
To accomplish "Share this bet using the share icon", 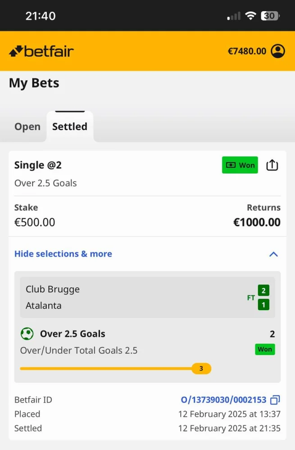I will tap(272, 165).
